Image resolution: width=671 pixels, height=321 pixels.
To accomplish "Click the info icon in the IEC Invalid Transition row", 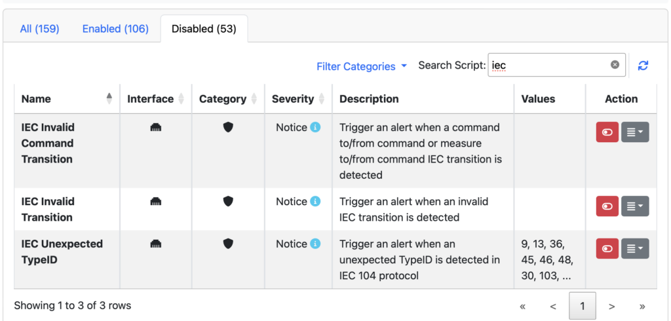I will point(315,201).
